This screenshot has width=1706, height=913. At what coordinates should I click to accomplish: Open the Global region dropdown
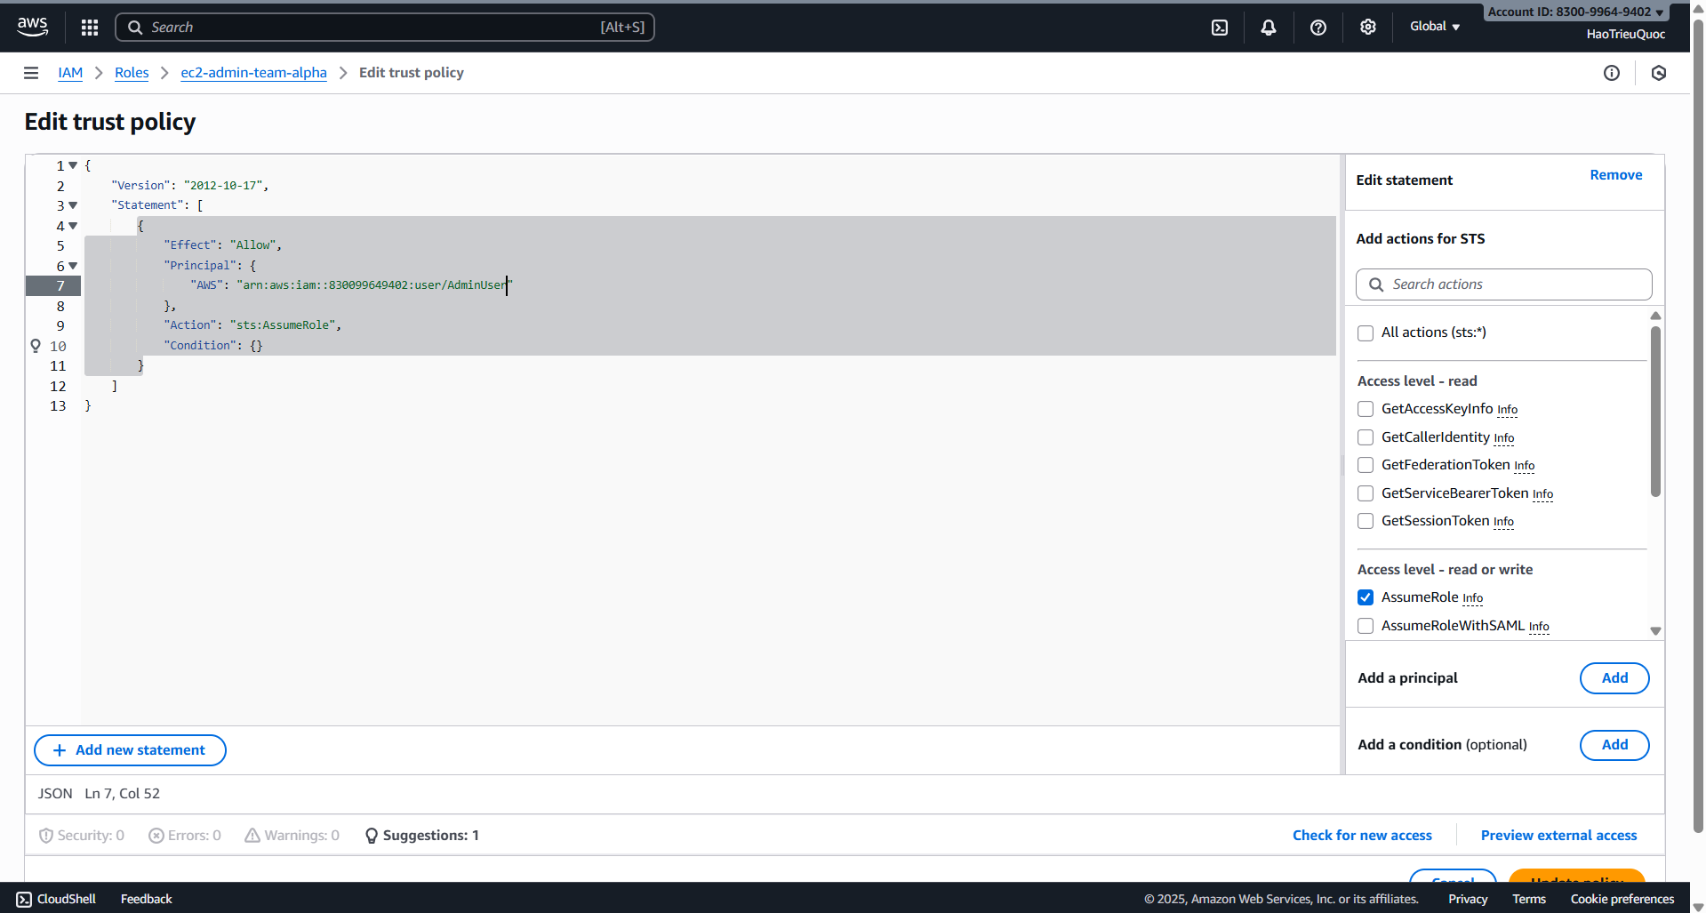pyautogui.click(x=1434, y=27)
